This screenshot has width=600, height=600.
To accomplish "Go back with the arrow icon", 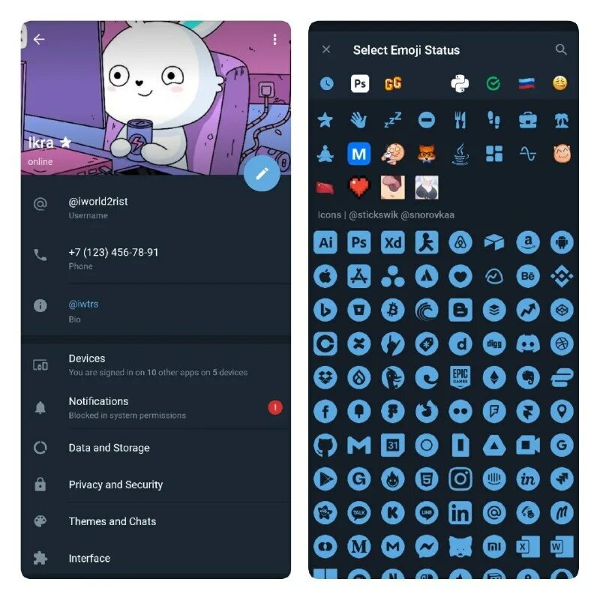I will pos(39,39).
